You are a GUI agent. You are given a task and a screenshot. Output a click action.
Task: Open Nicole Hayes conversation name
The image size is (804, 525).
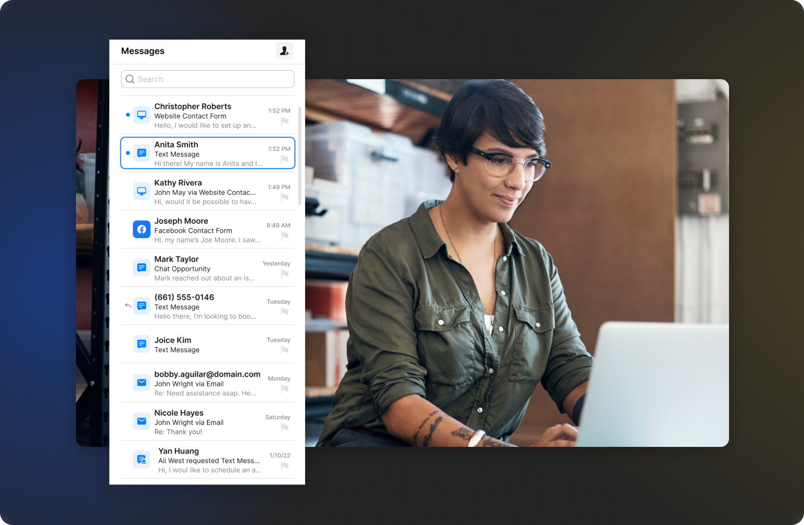point(179,413)
